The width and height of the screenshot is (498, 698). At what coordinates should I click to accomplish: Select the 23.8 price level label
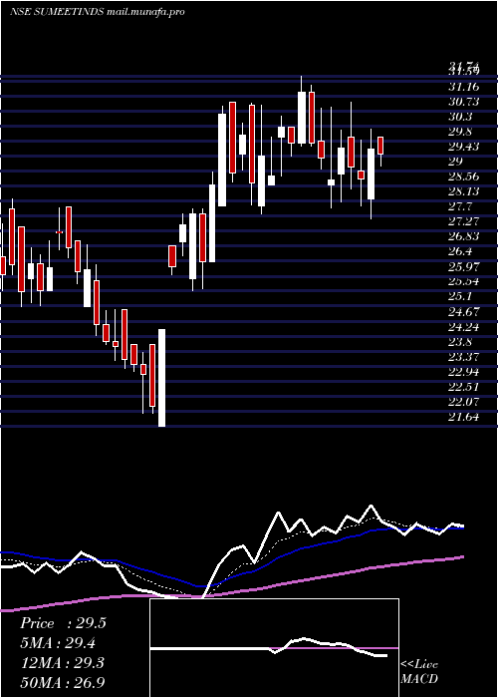461,342
